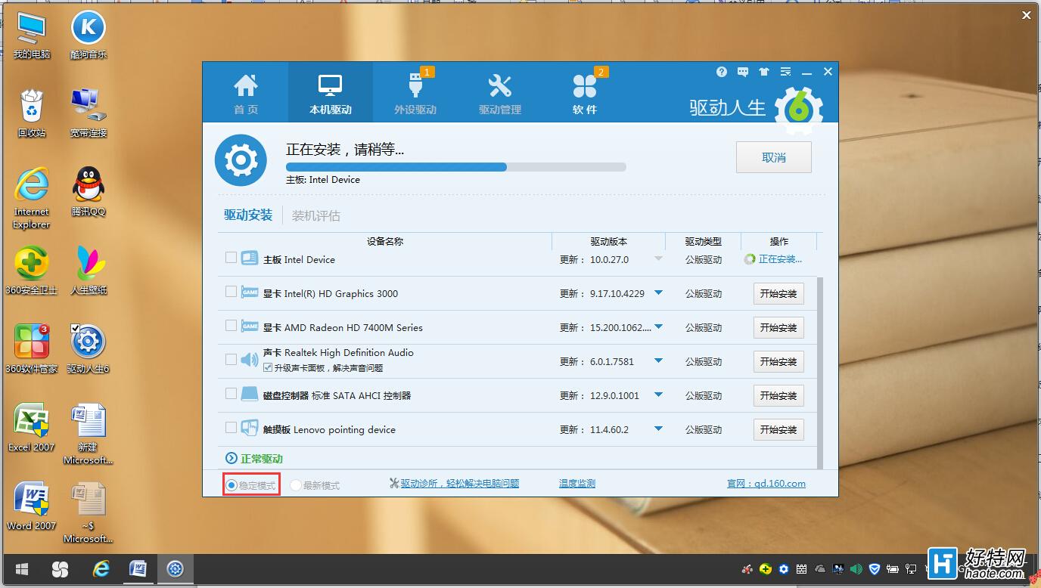Open version dropdown for 9.17.10.4229
The image size is (1041, 588).
(x=658, y=293)
